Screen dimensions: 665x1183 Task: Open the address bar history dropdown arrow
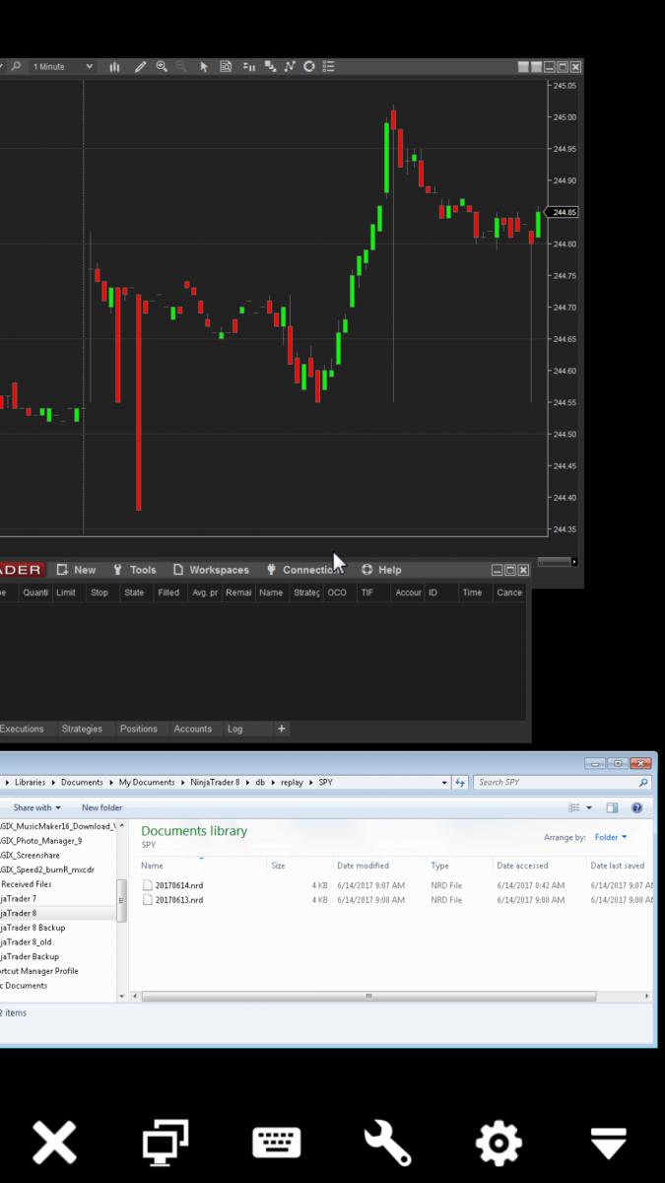(x=444, y=783)
